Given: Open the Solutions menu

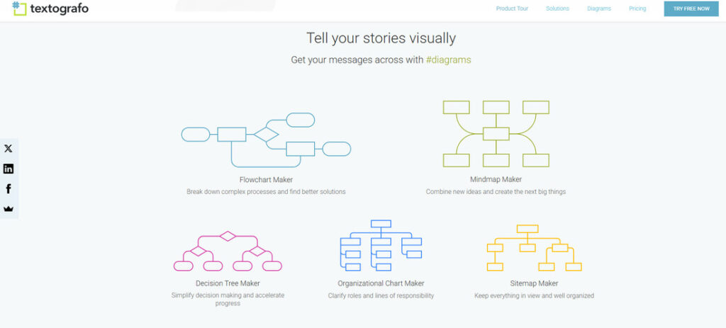Looking at the screenshot, I should 557,9.
